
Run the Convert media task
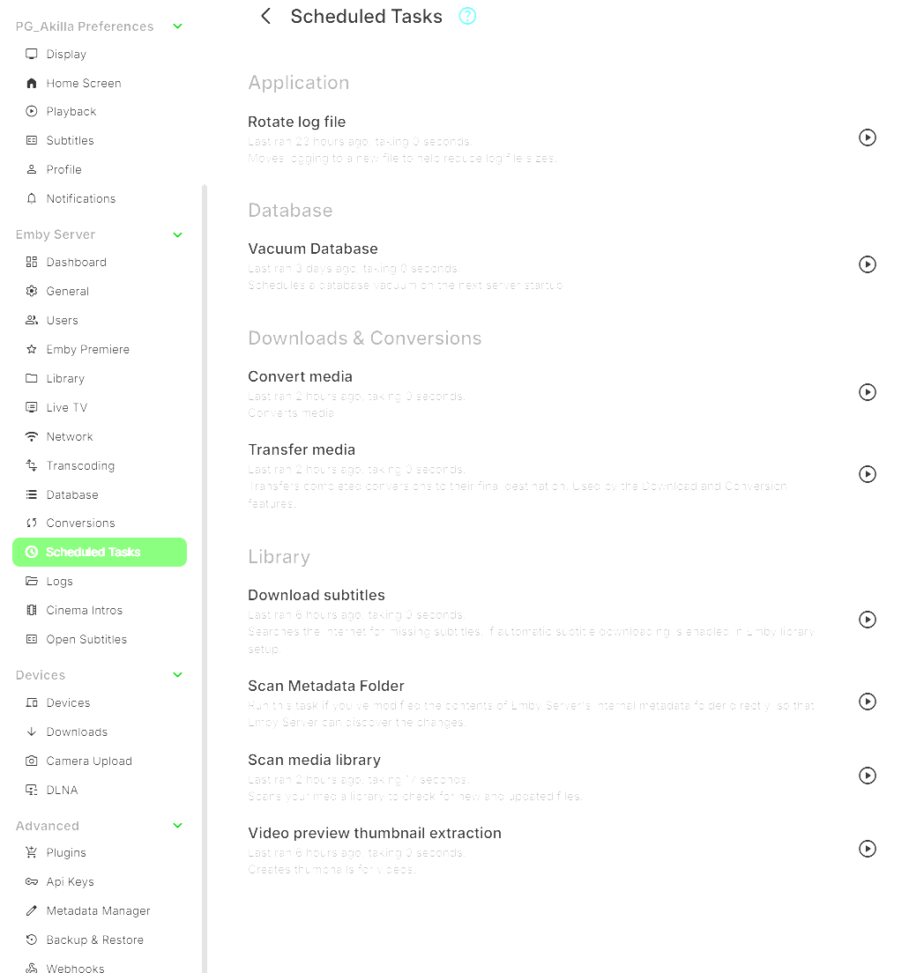(868, 392)
